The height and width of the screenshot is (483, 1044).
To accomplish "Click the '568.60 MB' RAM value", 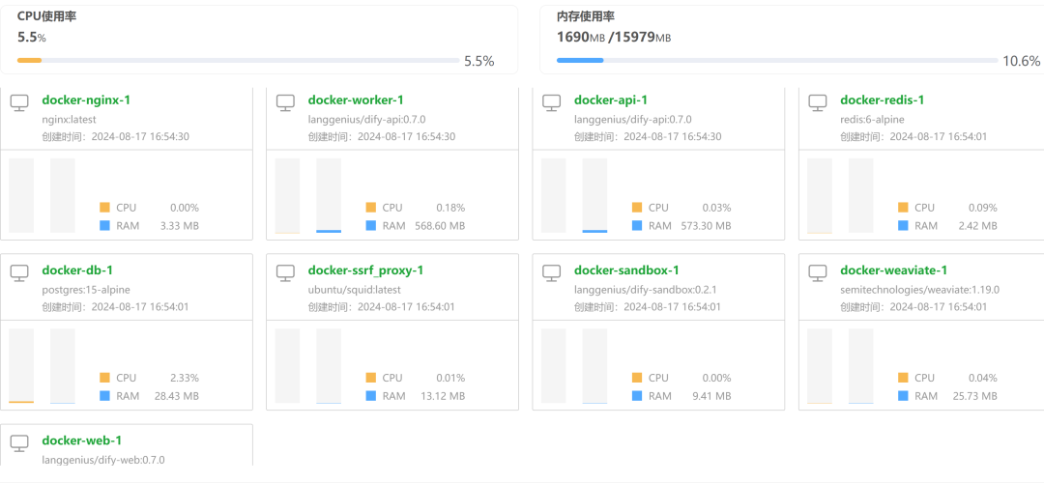I will coord(440,225).
